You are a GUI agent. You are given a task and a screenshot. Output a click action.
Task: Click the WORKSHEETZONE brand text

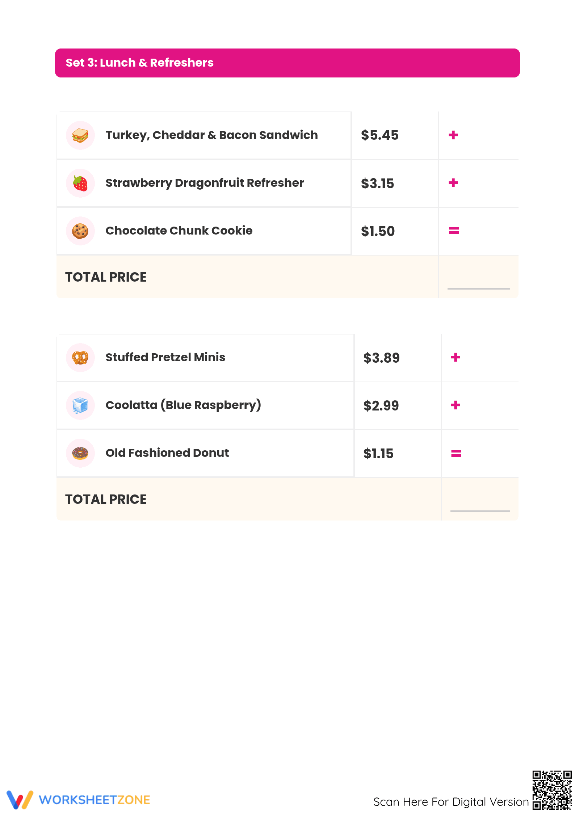pos(95,800)
